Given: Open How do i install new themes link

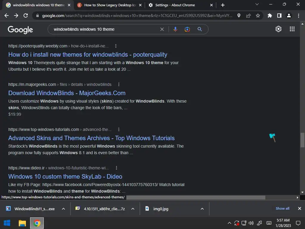Looking at the screenshot, I should click(88, 55).
